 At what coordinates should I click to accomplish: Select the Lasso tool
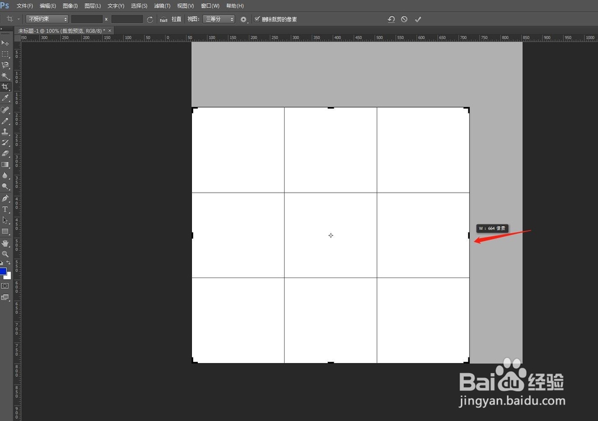coord(5,65)
